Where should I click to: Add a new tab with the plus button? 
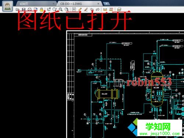click(106, 4)
